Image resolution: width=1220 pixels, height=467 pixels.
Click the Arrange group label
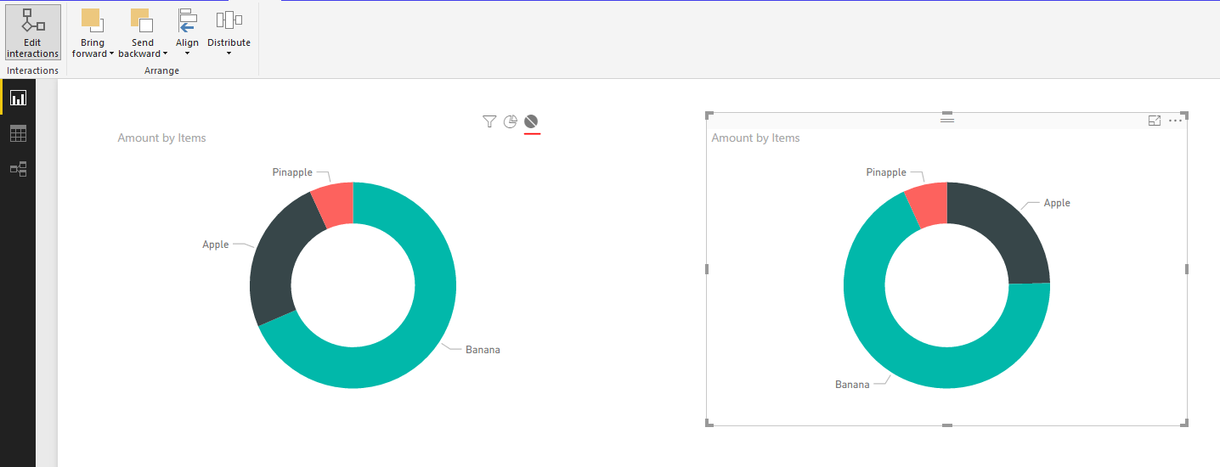click(161, 70)
